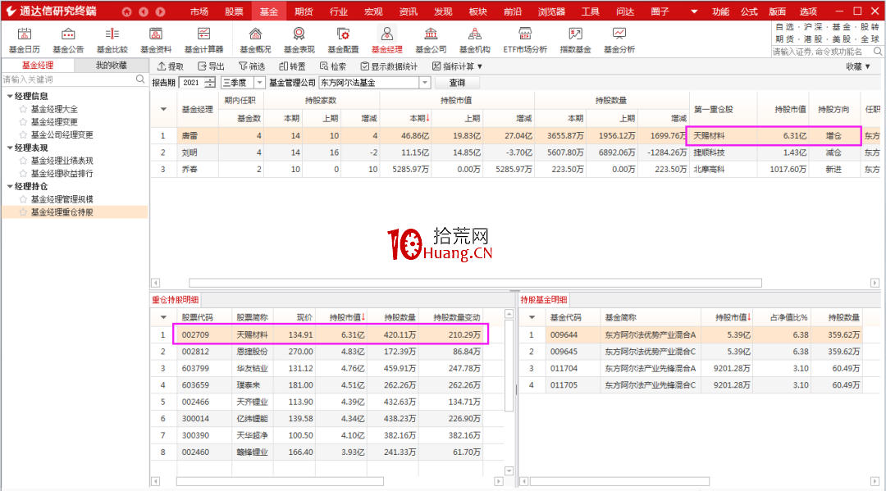This screenshot has width=886, height=491.
Task: Open the 基金表现 performance icon
Action: point(299,41)
